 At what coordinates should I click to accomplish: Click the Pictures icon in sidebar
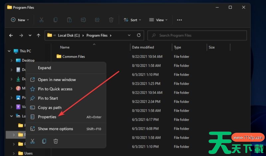[x=18, y=97]
